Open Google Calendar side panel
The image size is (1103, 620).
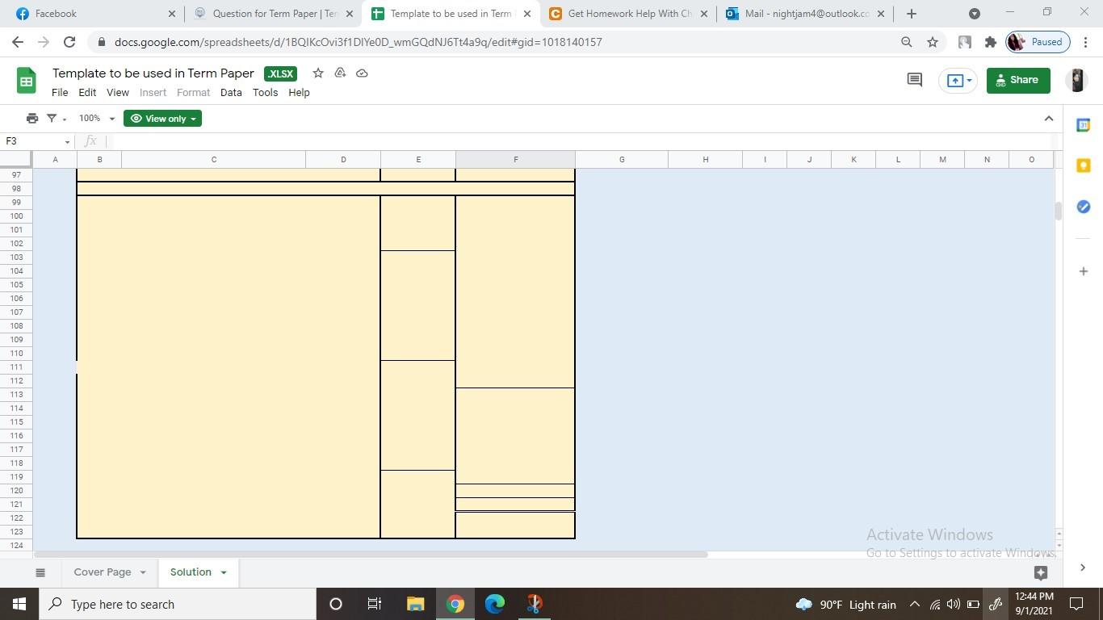coord(1084,125)
